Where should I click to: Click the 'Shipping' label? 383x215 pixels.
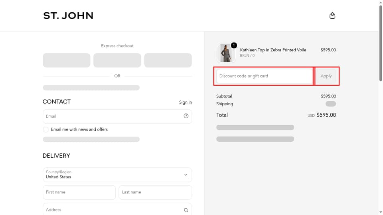tap(225, 104)
